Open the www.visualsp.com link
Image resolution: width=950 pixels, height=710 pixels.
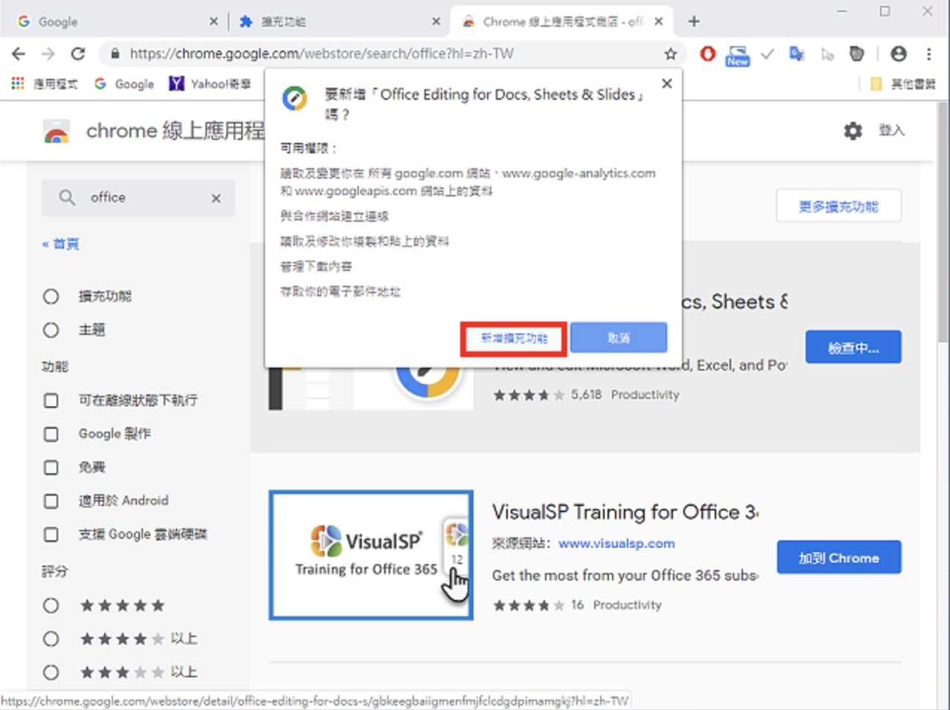(616, 543)
